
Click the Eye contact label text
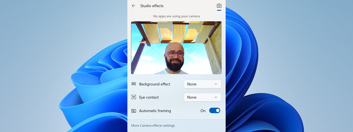pyautogui.click(x=149, y=97)
